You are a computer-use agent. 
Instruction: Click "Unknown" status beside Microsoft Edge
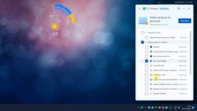coord(183,61)
